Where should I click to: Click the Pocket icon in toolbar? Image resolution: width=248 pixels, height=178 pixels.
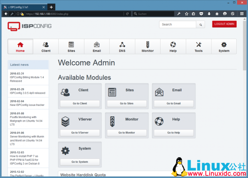point(201,14)
